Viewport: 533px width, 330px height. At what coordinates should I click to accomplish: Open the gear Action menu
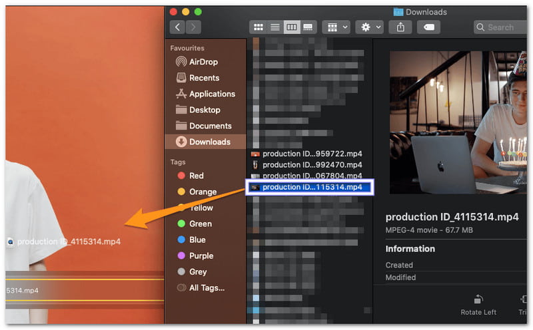tap(370, 27)
